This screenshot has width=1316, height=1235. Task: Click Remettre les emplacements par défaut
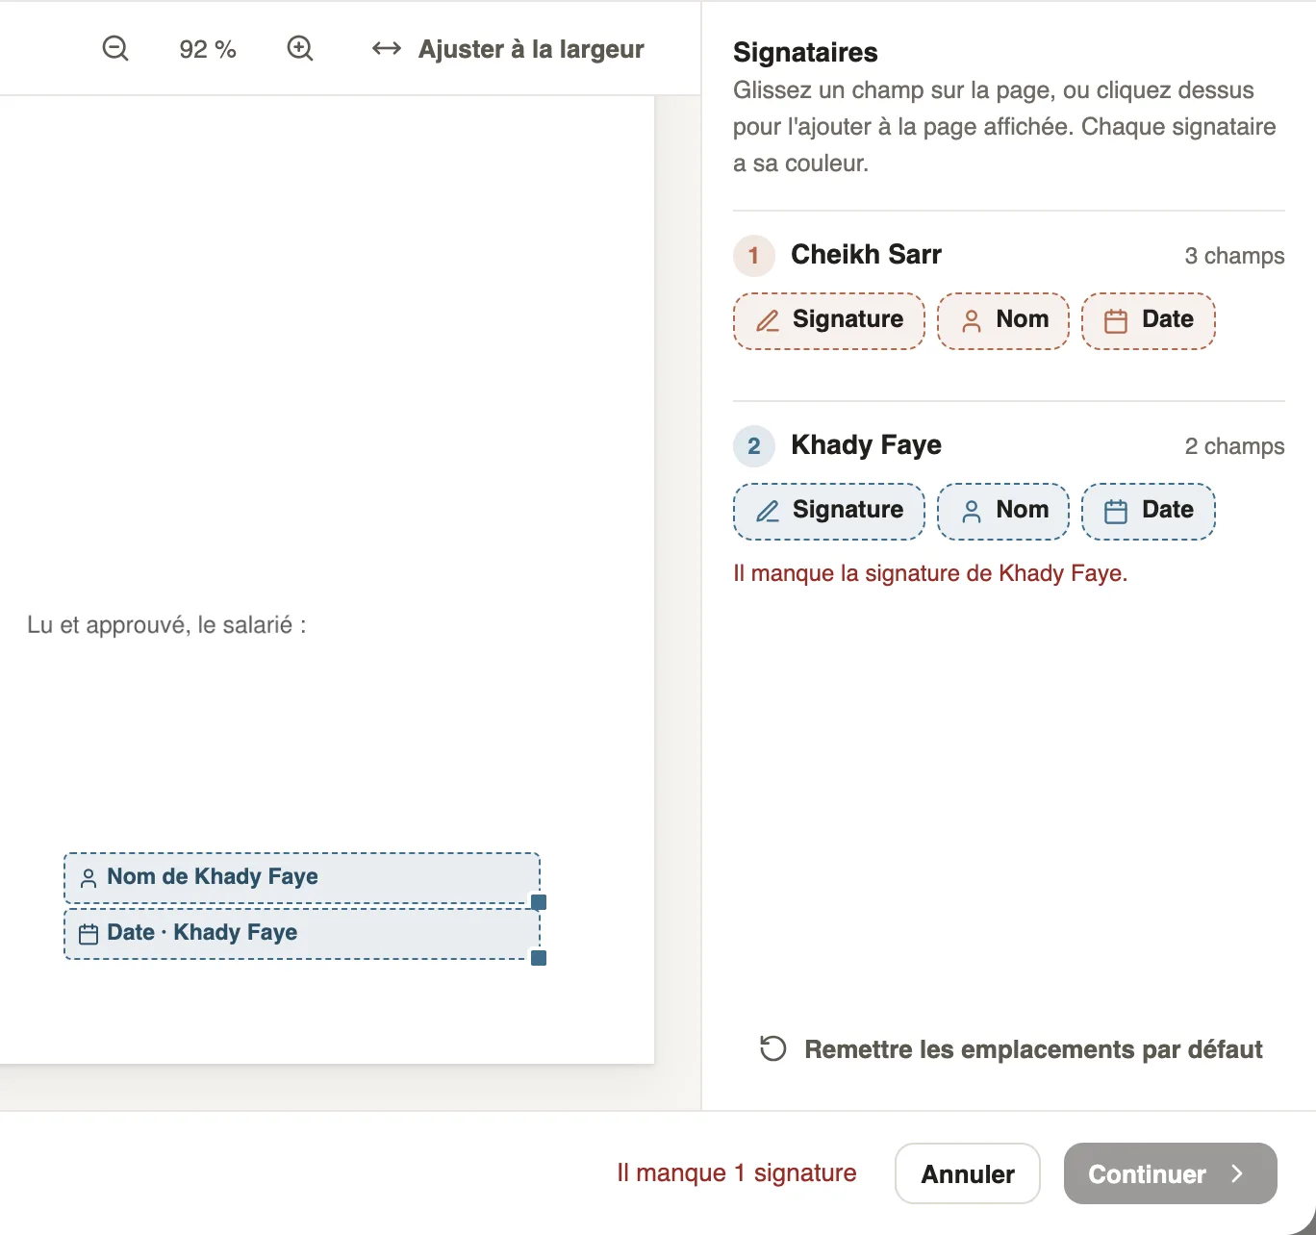[1011, 1048]
